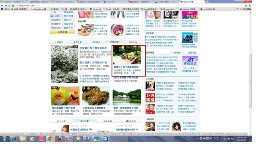Open the grilled beef dish photo
Viewport: 256px width, 144px height.
(x=96, y=96)
